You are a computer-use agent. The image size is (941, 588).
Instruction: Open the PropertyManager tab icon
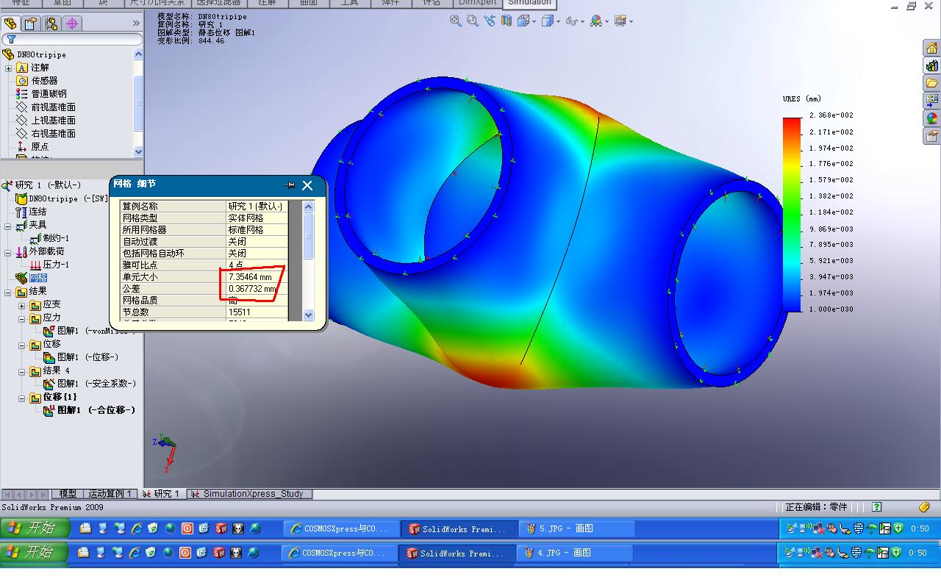tap(31, 24)
